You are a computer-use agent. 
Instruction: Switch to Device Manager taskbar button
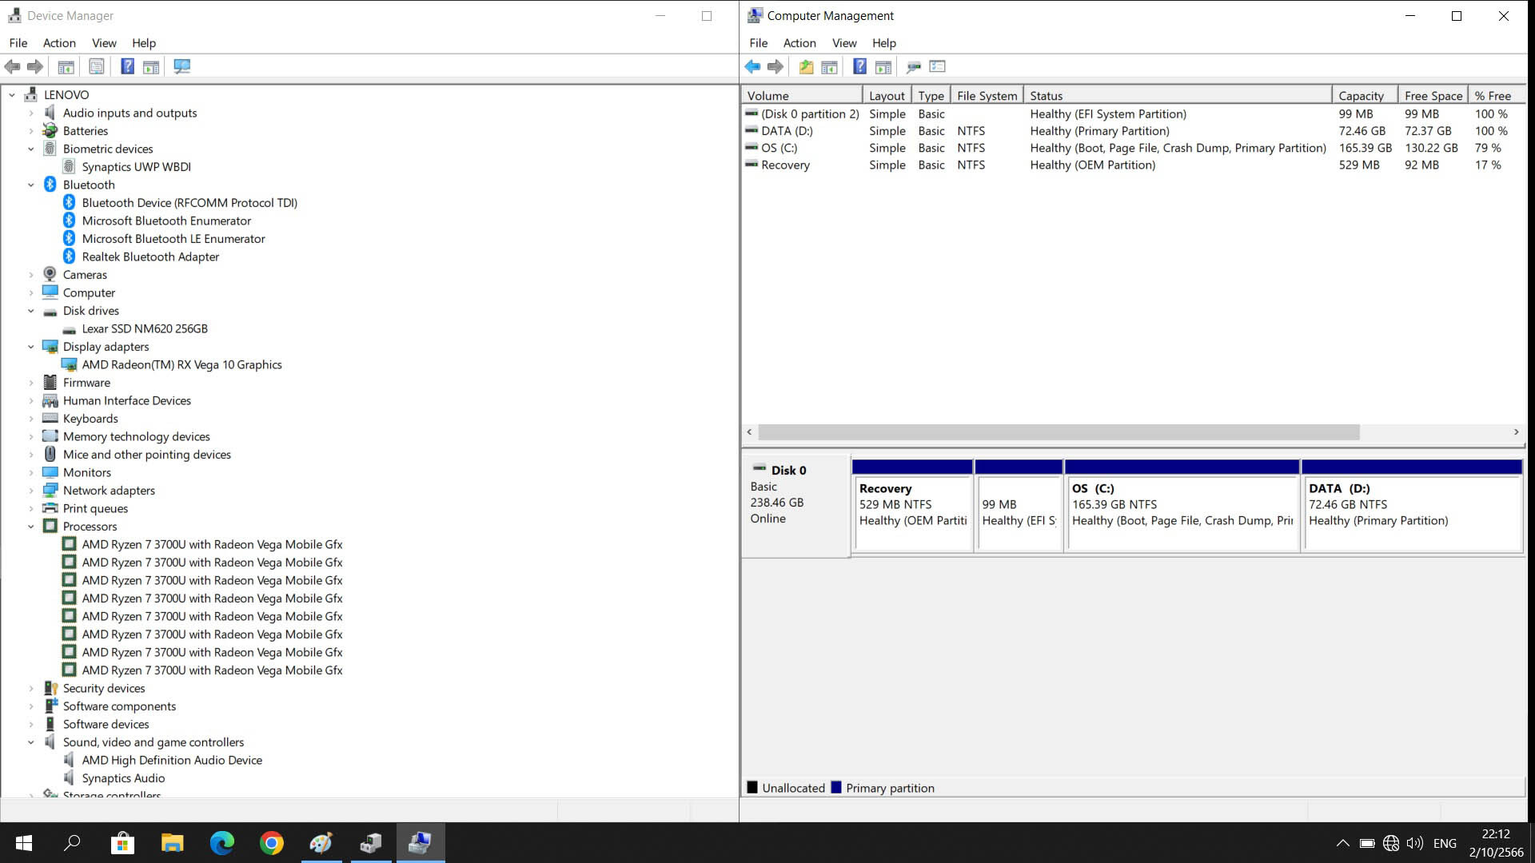371,843
